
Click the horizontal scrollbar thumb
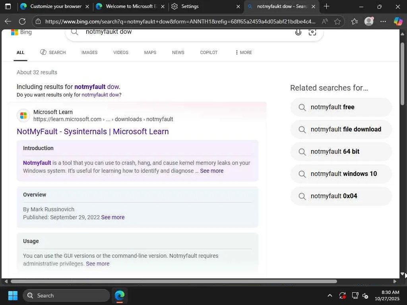pyautogui.click(x=174, y=282)
